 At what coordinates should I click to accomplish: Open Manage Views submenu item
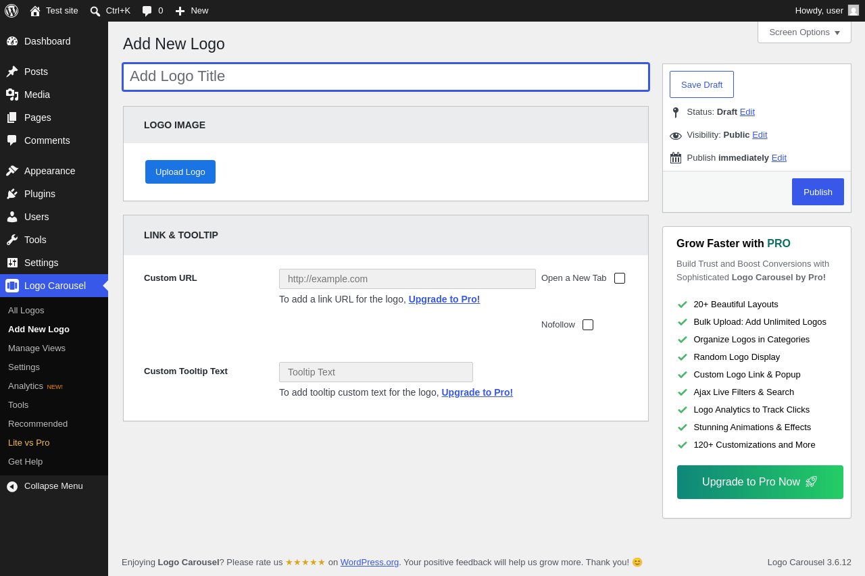pos(36,348)
